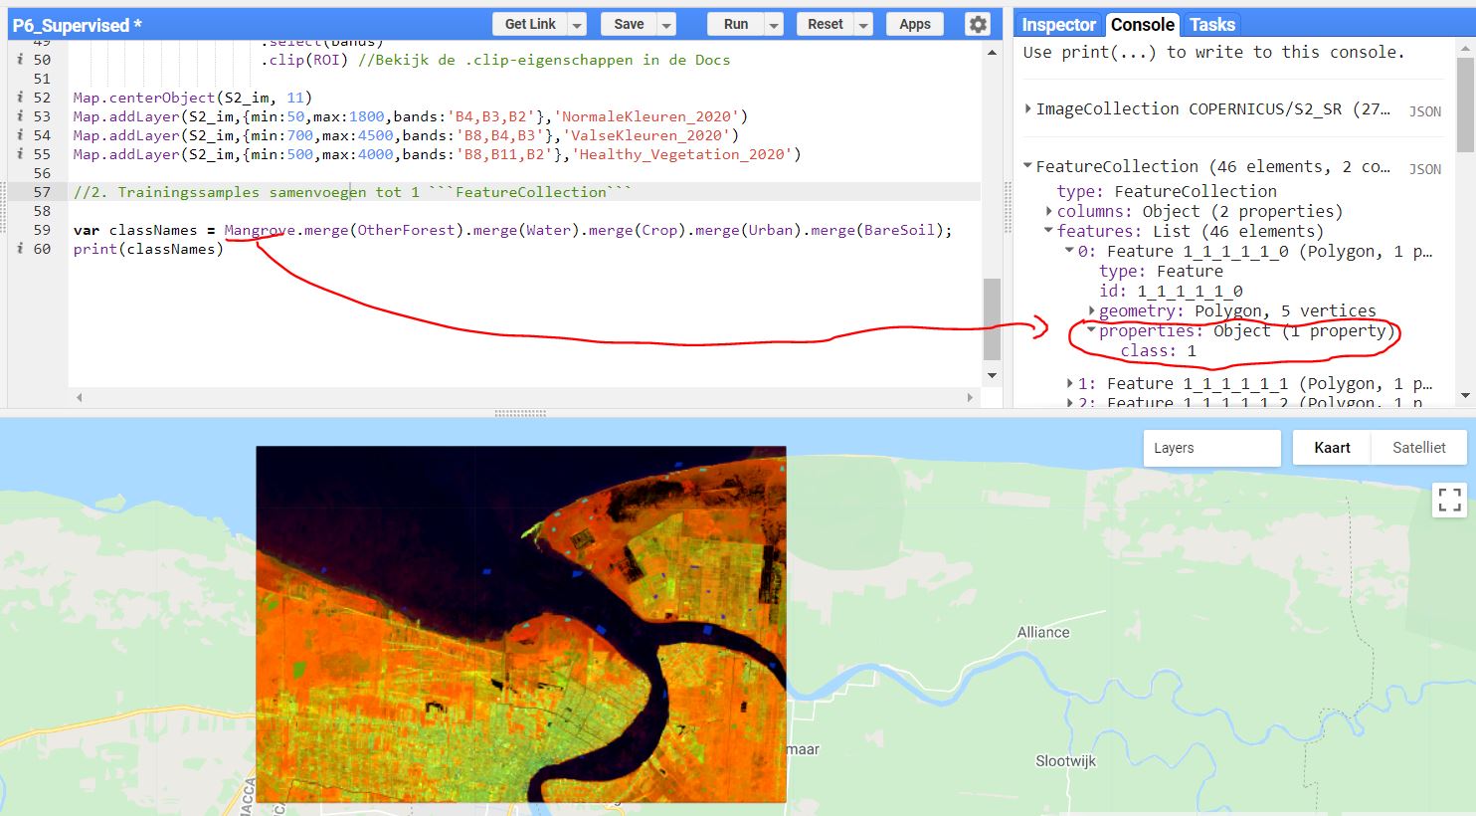This screenshot has width=1476, height=816.
Task: Open the Get Link dropdown arrow
Action: point(577,25)
